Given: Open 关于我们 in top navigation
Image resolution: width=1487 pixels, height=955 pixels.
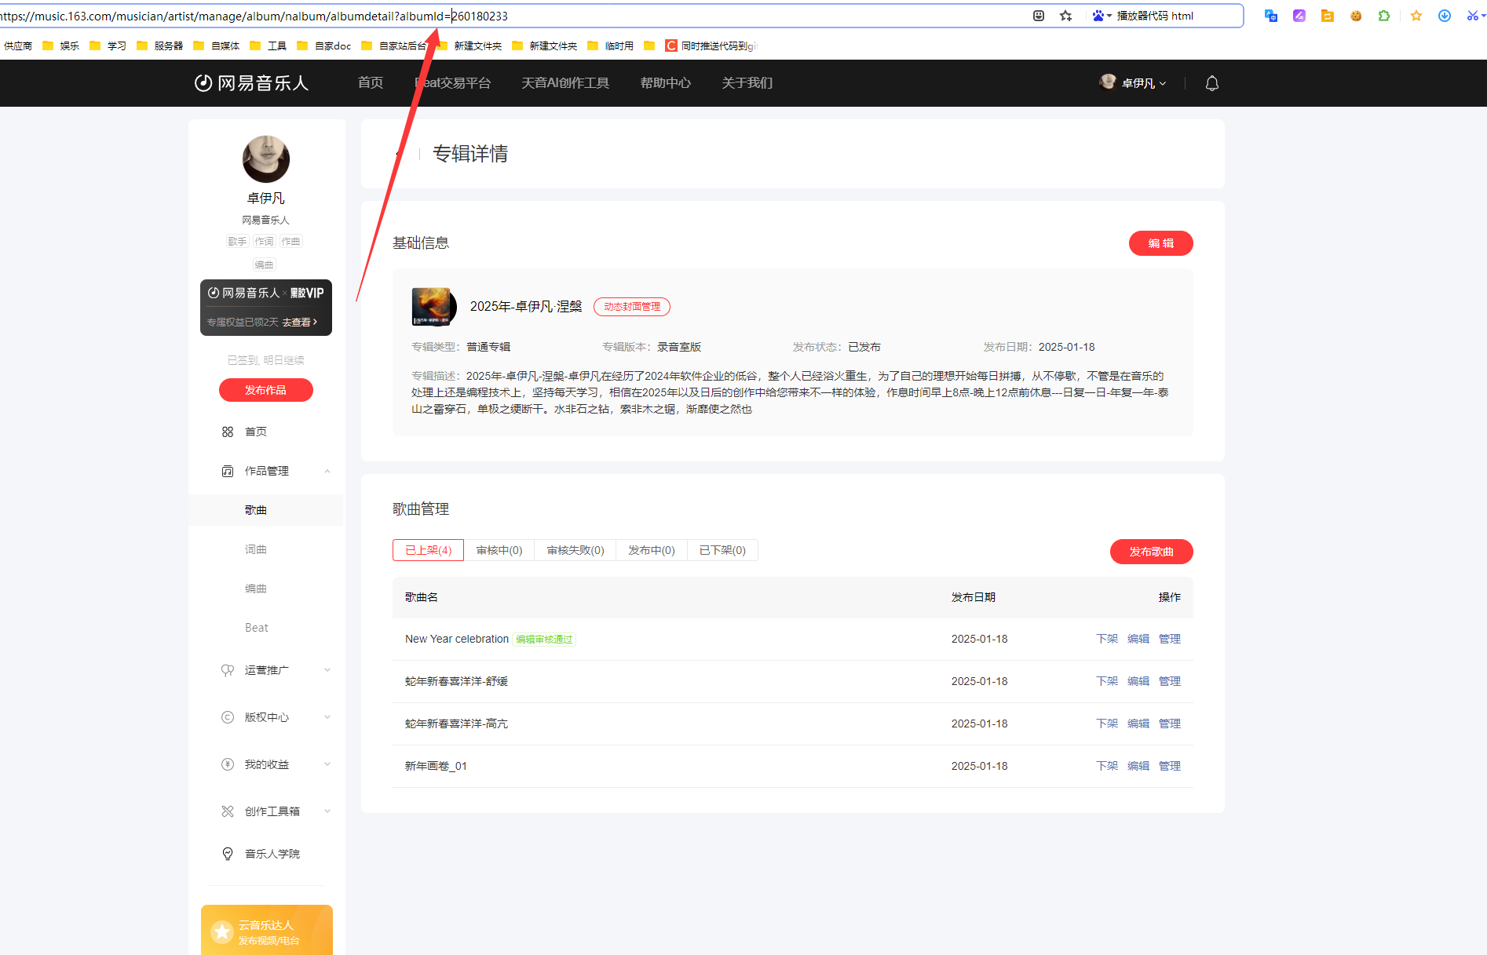Looking at the screenshot, I should [747, 83].
